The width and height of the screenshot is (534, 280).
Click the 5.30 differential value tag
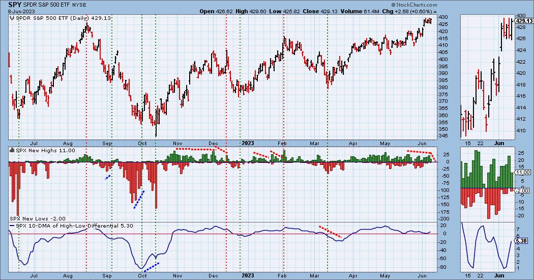521,241
